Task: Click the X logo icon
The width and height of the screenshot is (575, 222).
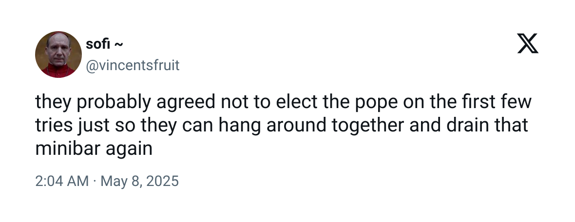Action: click(528, 43)
